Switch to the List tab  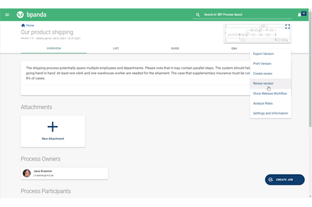pos(116,48)
